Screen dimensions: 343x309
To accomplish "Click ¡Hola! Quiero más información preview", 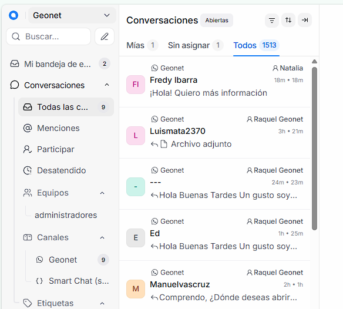I will (209, 93).
